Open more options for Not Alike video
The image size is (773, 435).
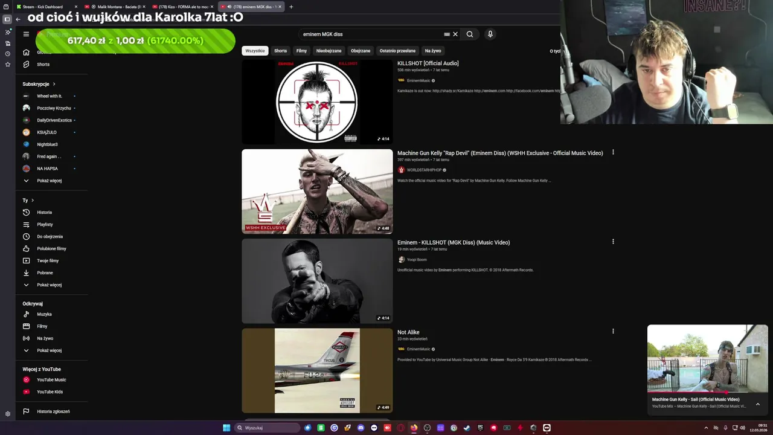point(613,331)
